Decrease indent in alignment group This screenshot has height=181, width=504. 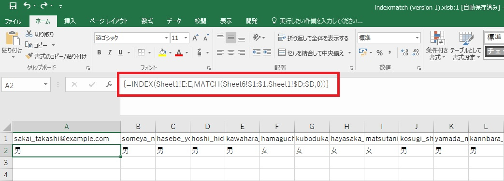point(257,52)
